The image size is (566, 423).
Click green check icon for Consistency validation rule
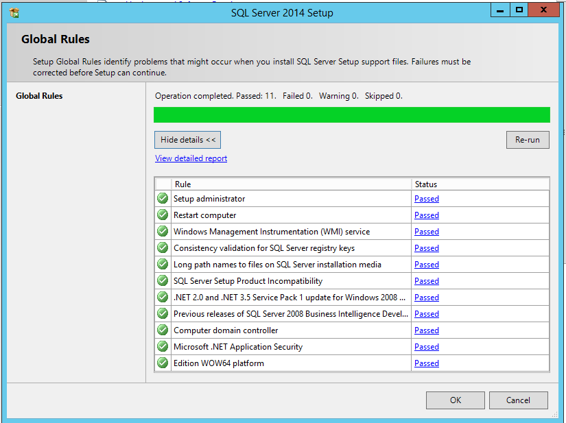(x=163, y=247)
